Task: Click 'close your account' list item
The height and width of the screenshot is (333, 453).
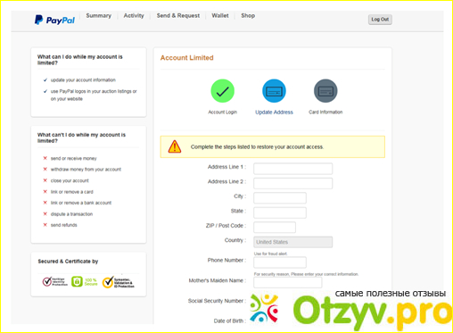Action: pyautogui.click(x=70, y=180)
